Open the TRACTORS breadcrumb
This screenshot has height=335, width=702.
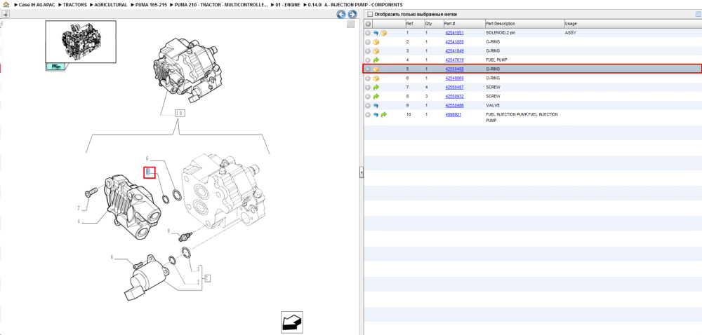pos(75,4)
